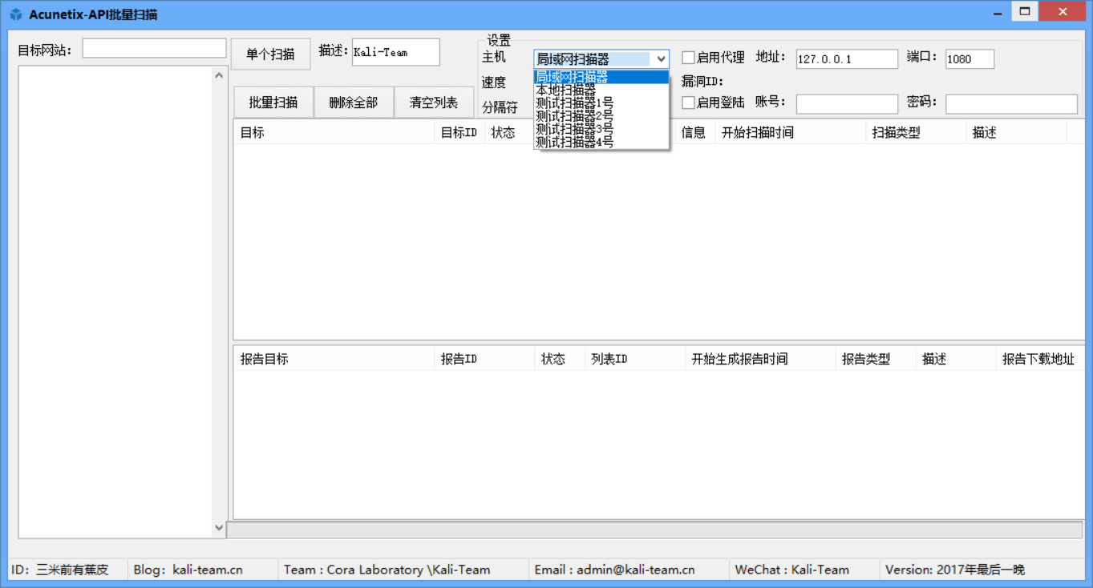Focus the 目标网站 input field
The width and height of the screenshot is (1093, 588).
(154, 49)
